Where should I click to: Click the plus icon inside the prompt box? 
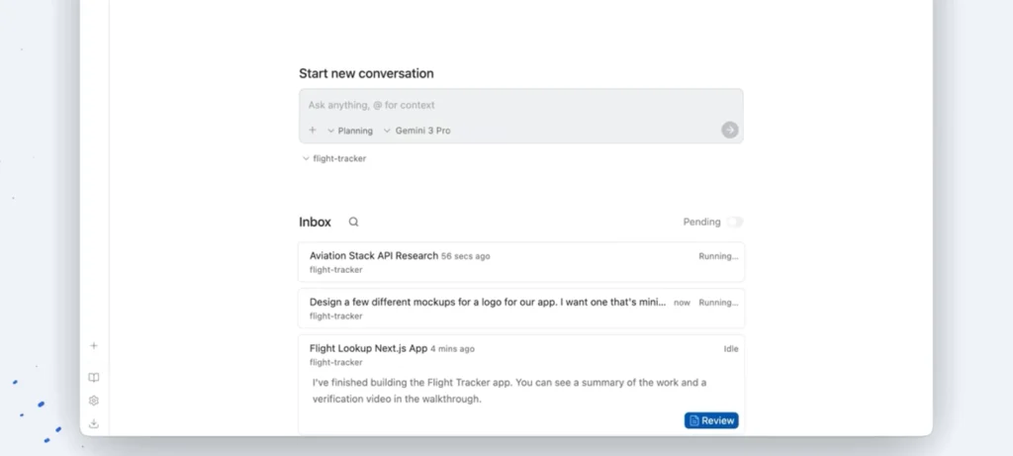pyautogui.click(x=313, y=130)
